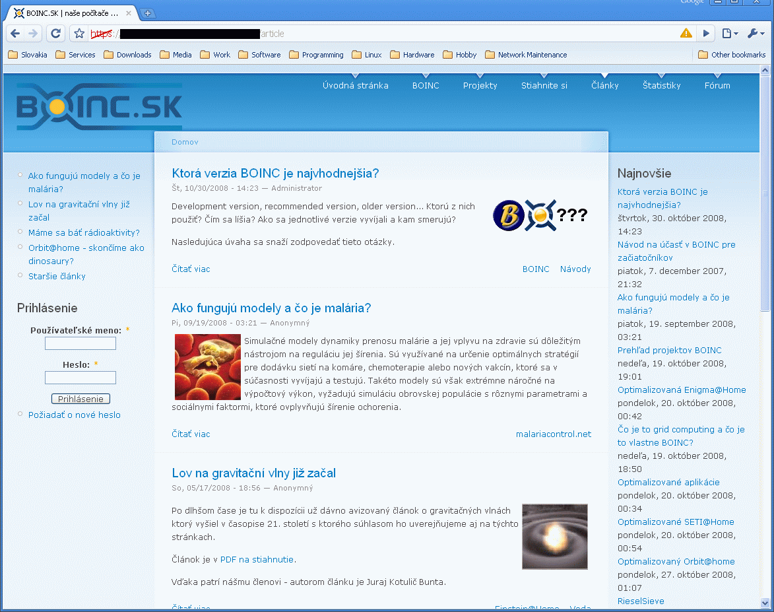
Task: Open article heading Ako fungujú modely a čo je malária
Action: click(271, 308)
